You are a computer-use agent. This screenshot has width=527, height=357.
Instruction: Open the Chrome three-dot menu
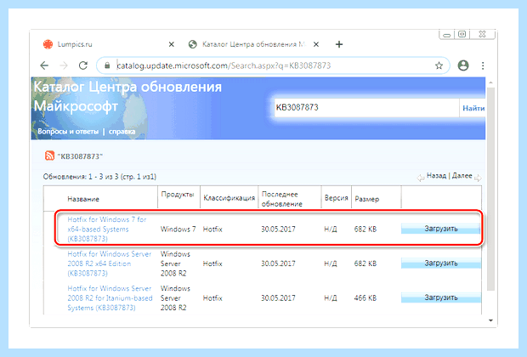point(483,65)
